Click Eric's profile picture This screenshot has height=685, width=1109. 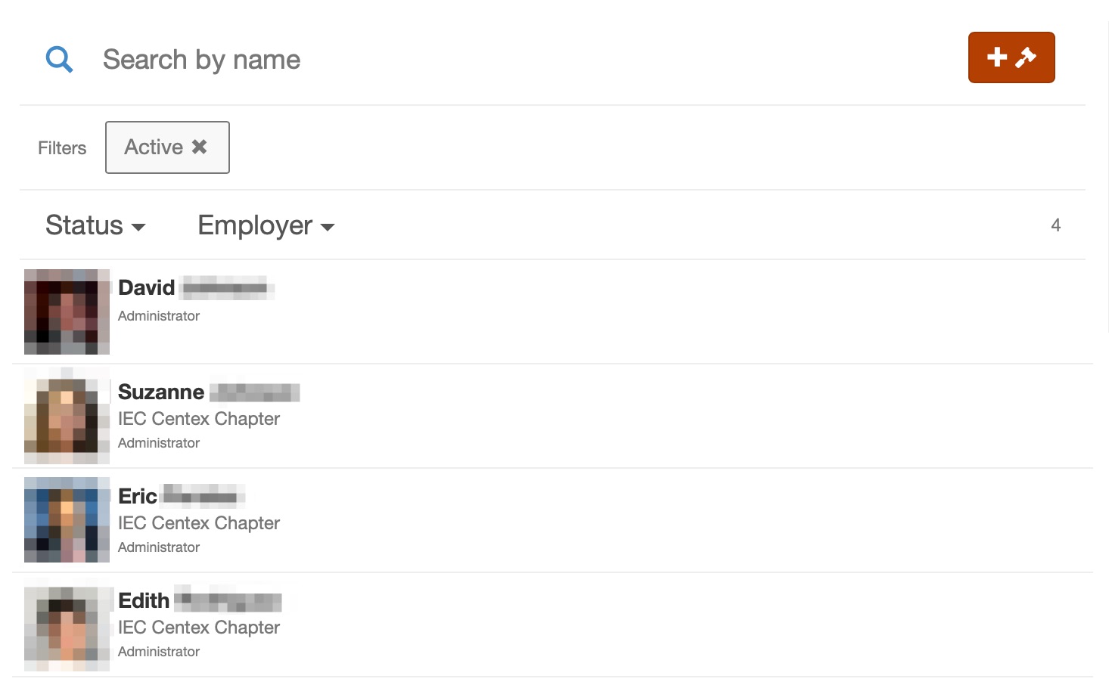(67, 519)
